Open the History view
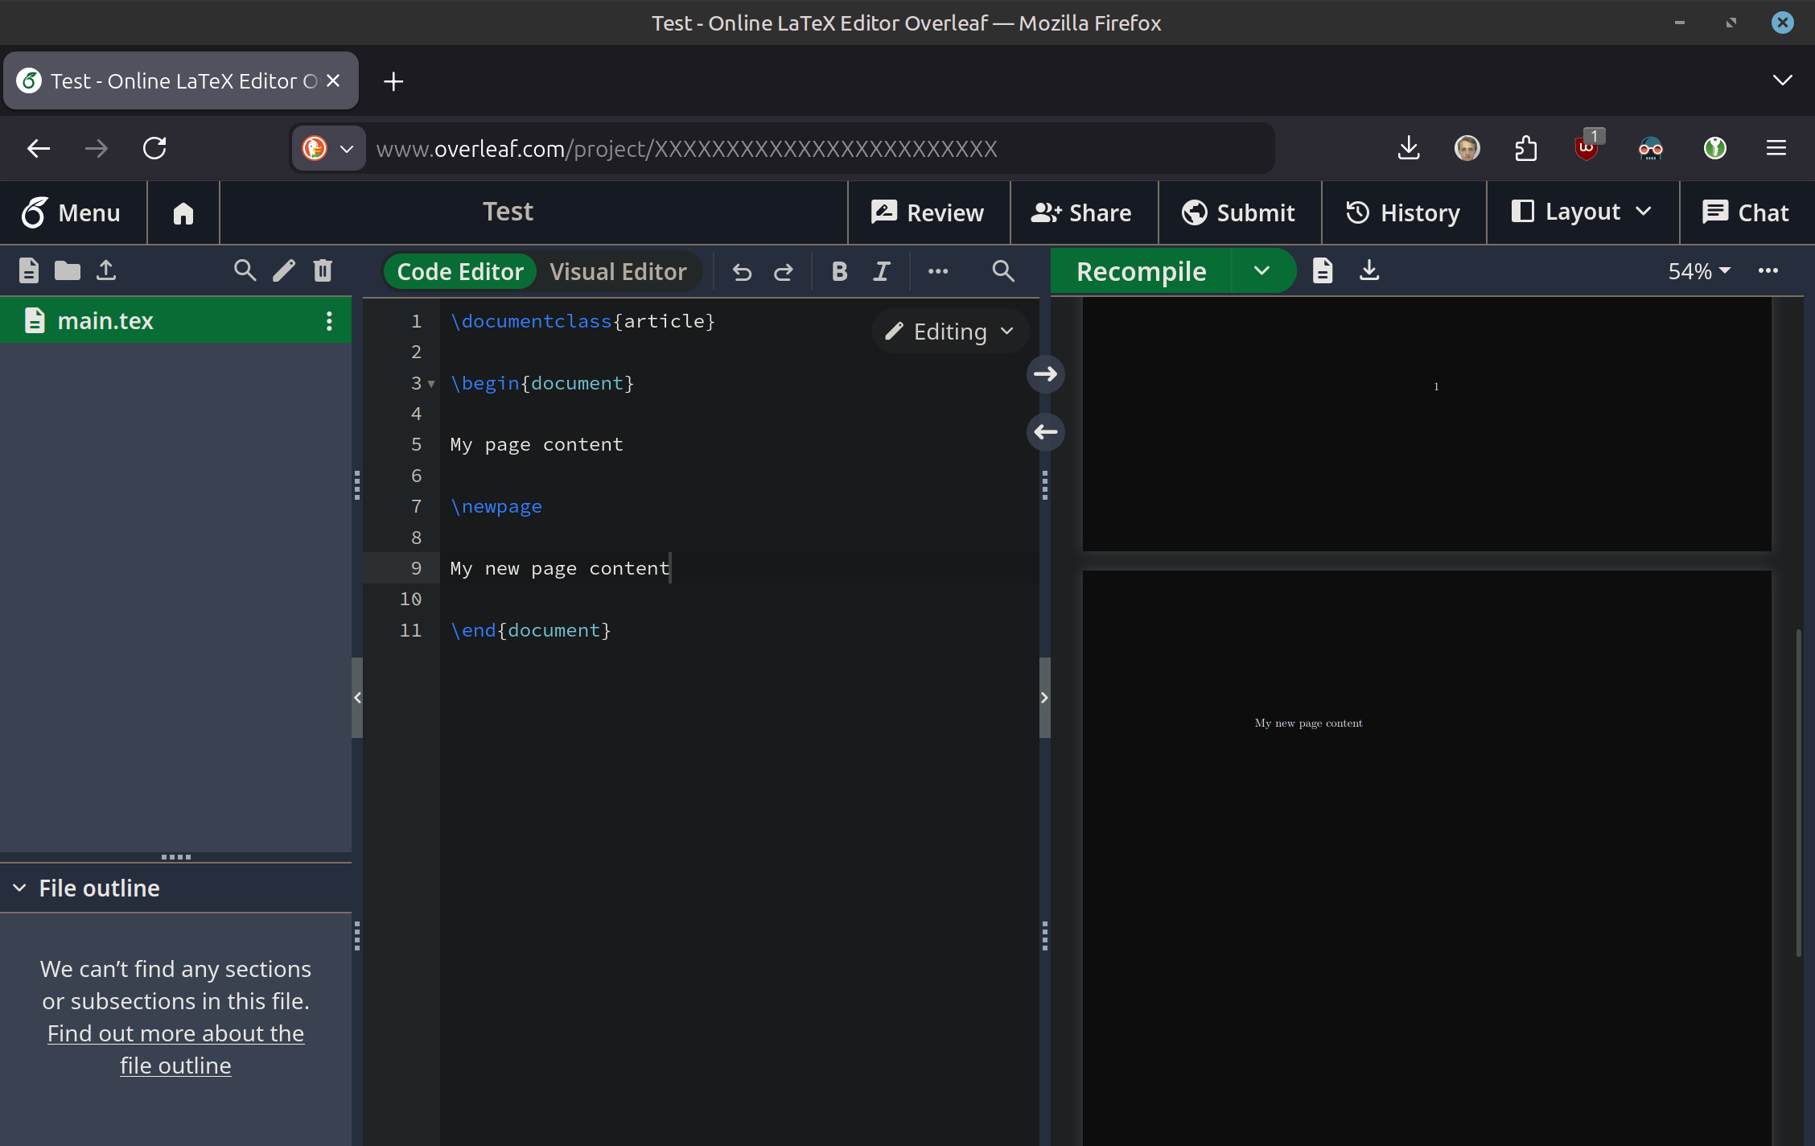The height and width of the screenshot is (1146, 1815). (x=1403, y=212)
